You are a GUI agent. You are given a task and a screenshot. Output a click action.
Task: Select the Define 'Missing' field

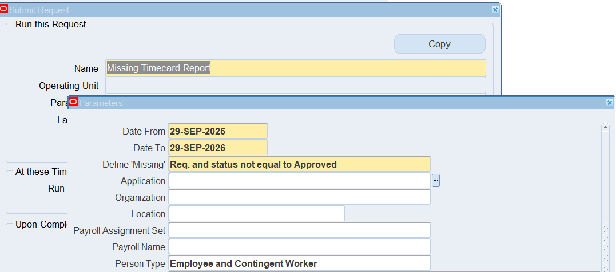[x=299, y=164]
